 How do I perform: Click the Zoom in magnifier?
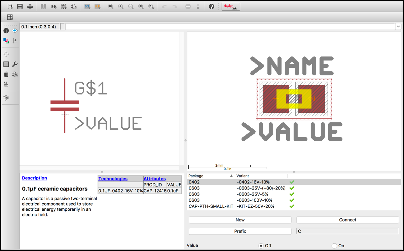(120, 6)
